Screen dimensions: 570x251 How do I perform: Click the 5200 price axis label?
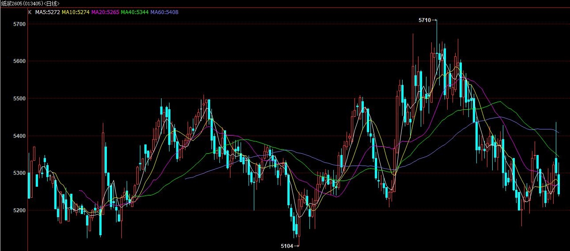pos(19,210)
